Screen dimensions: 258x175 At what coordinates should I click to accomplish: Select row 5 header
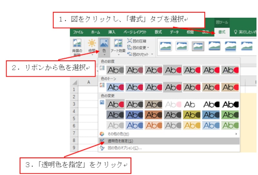(x=74, y=118)
